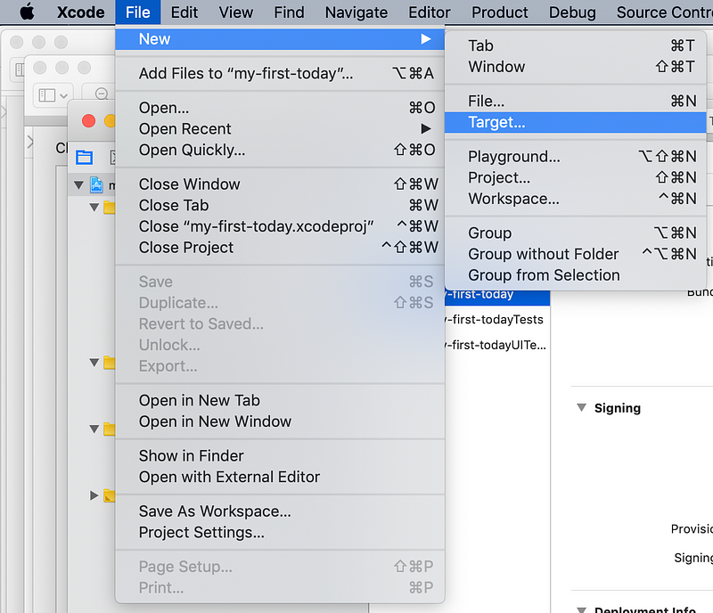
Task: Open the Editor menu
Action: coord(430,12)
